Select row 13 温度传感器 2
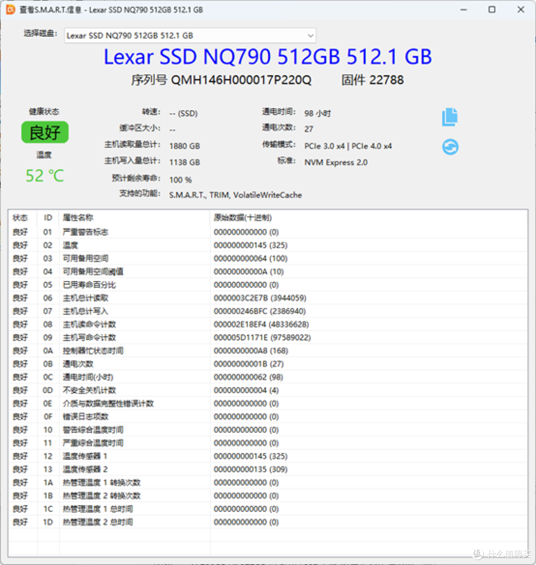This screenshot has height=565, width=536. pos(268,469)
